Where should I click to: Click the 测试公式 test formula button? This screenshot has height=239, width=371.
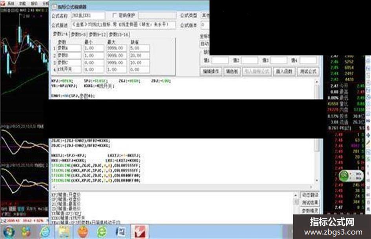coord(307,71)
